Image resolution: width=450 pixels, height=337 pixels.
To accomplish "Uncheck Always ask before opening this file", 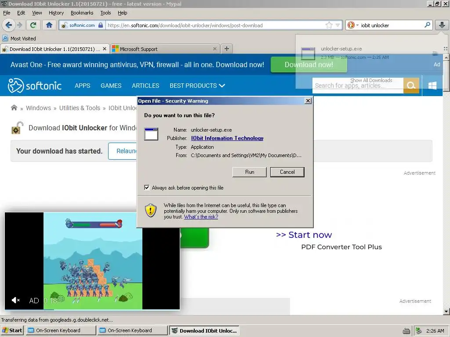I will (147, 187).
